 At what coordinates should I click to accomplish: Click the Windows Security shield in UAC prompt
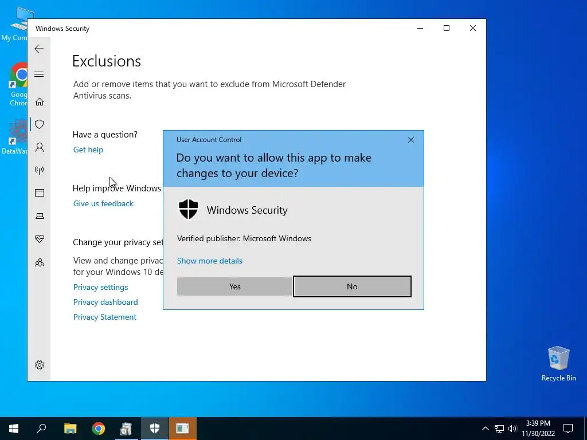[x=188, y=210]
